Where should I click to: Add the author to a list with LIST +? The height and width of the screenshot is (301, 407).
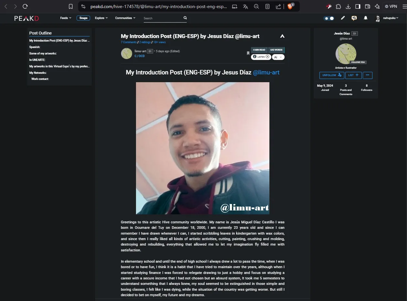(x=353, y=75)
